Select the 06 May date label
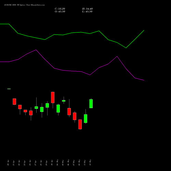 click(68, 162)
